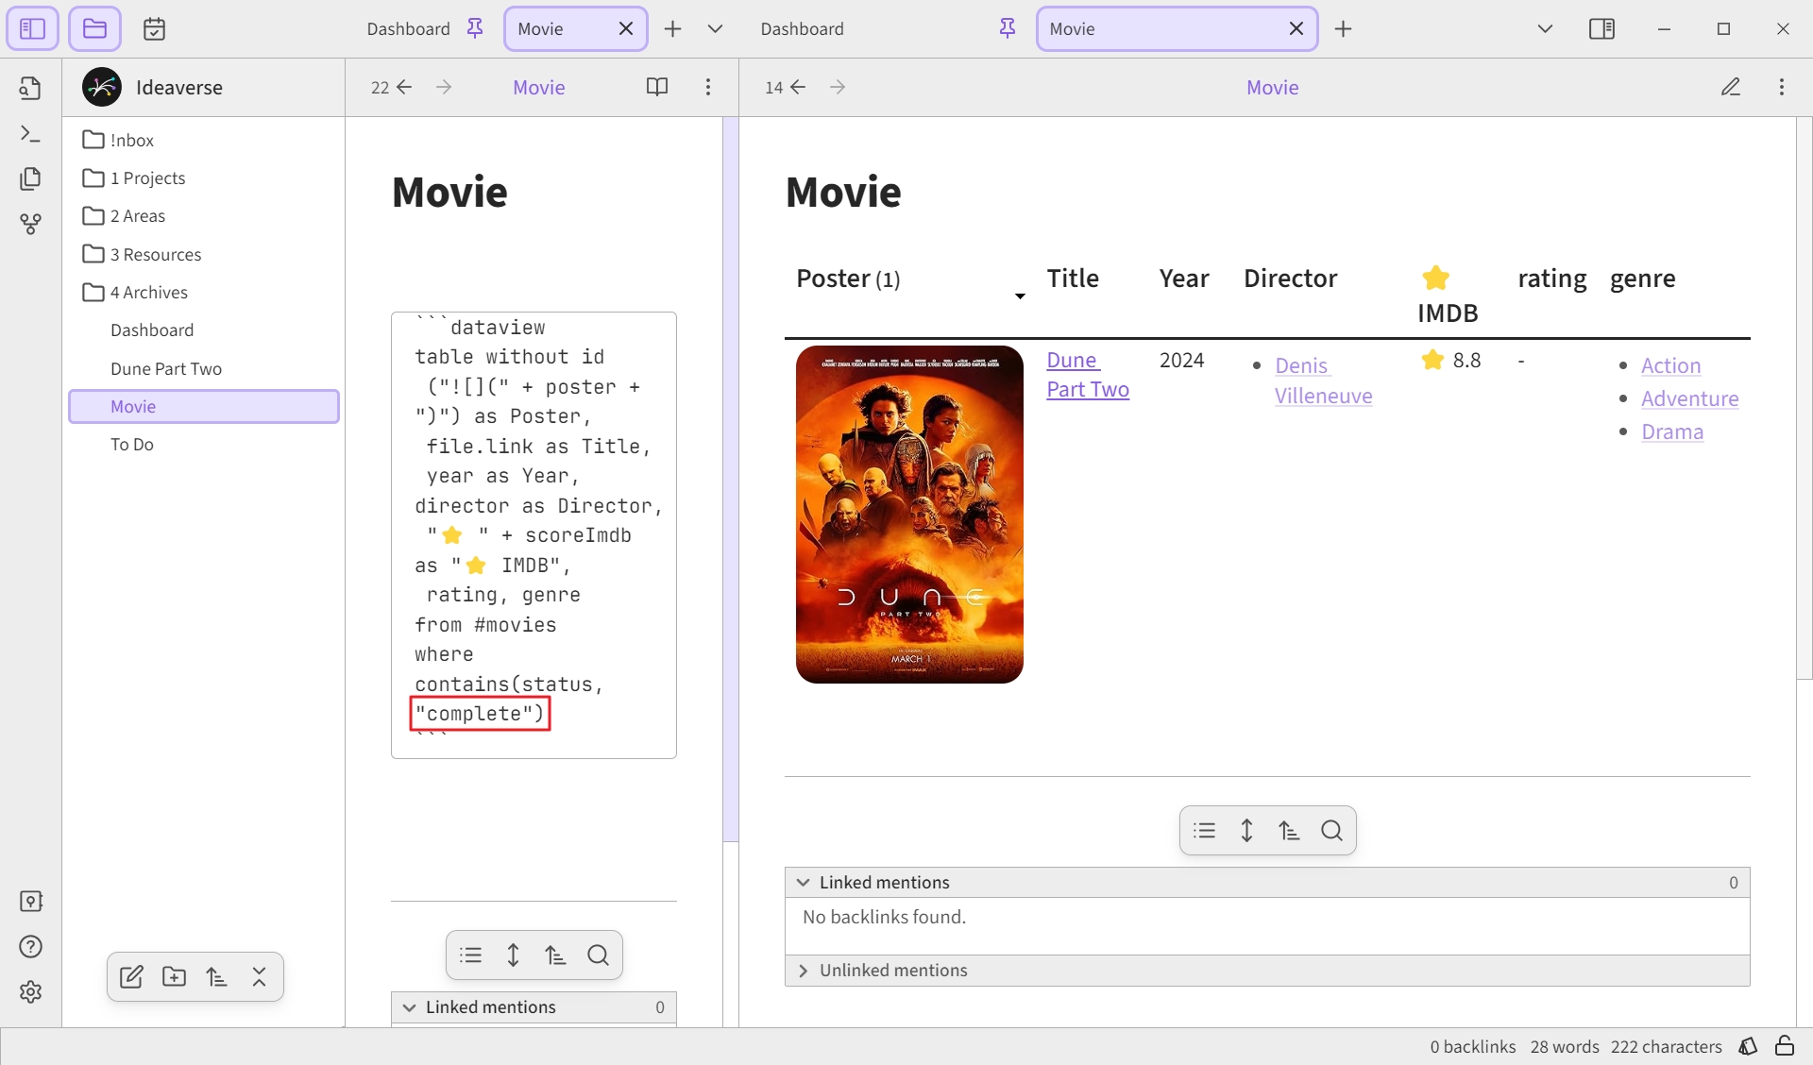Screen dimensions: 1813x1065
Task: Switch left pane to reading view
Action: tap(657, 87)
